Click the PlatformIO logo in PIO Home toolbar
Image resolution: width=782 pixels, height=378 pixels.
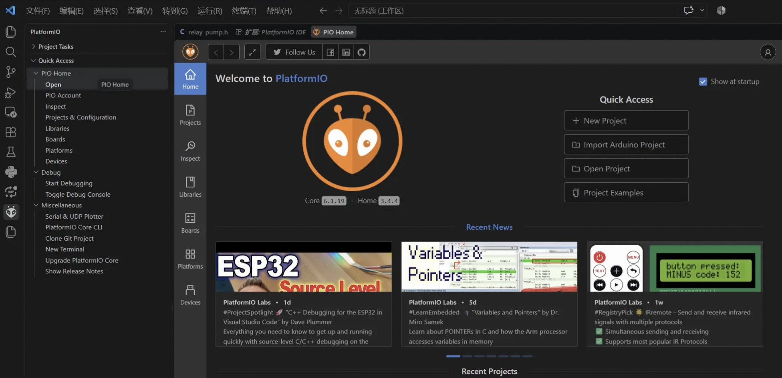[x=190, y=52]
